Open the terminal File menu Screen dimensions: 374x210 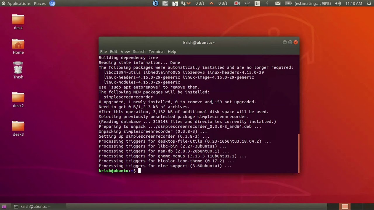pyautogui.click(x=103, y=52)
